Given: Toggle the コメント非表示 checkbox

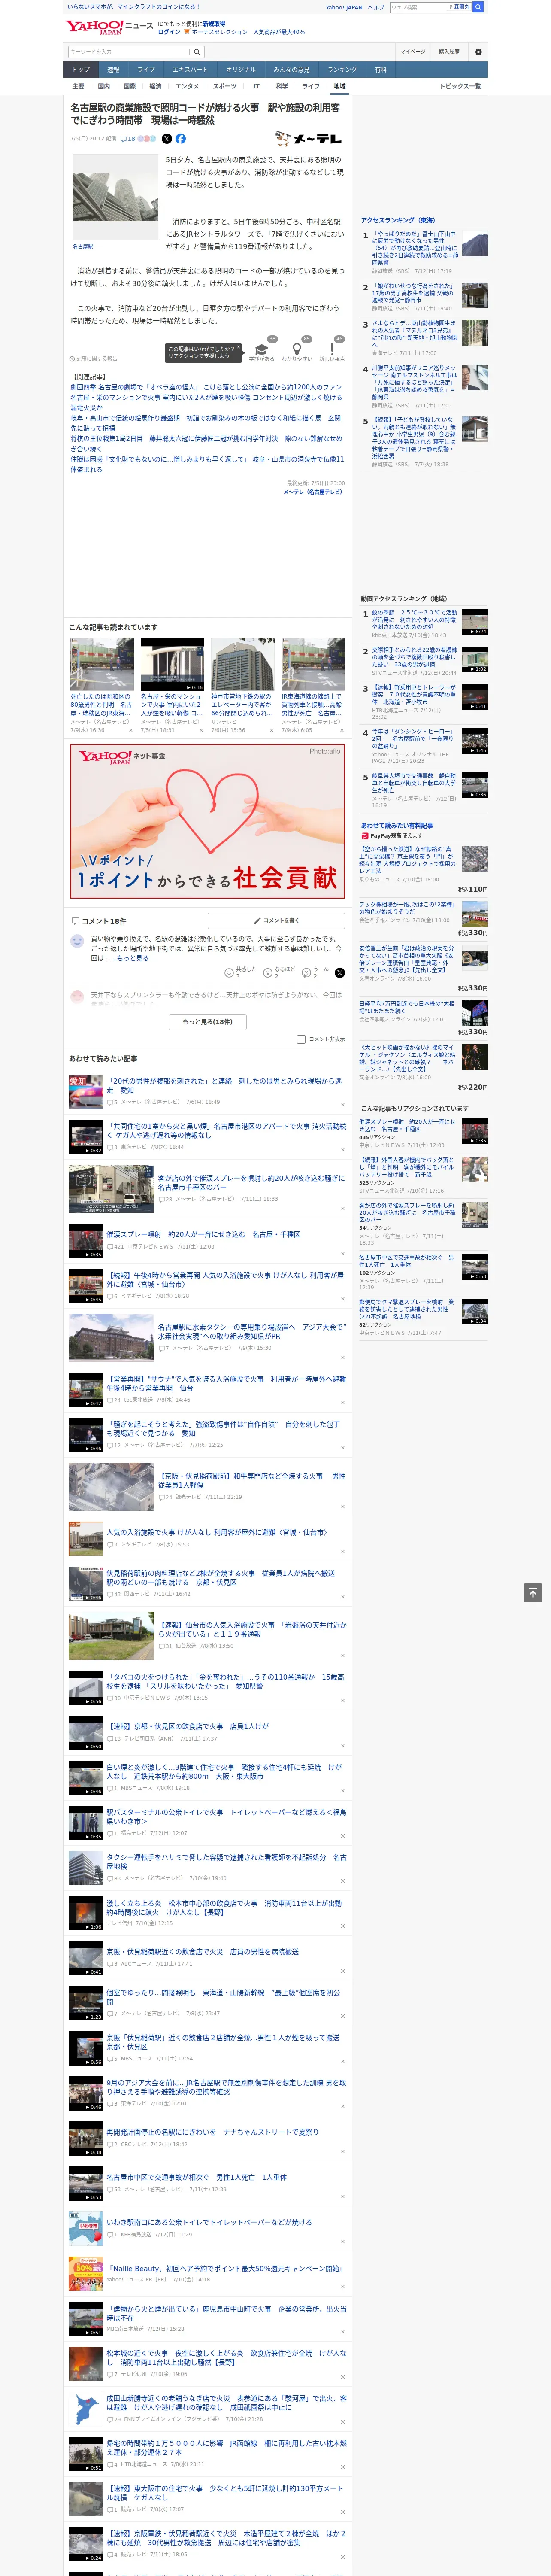Looking at the screenshot, I should coord(301,1039).
